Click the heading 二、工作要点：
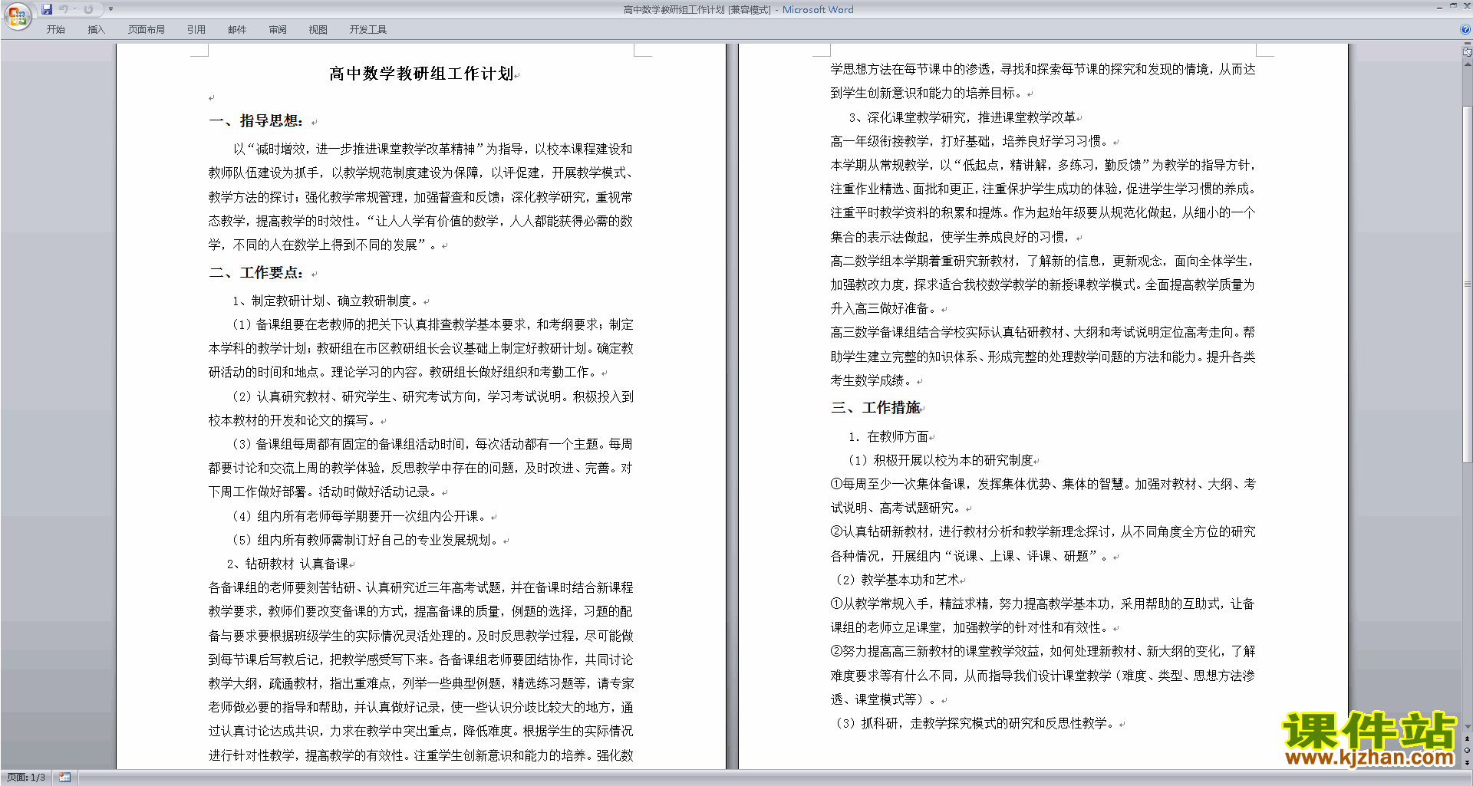The image size is (1473, 786). [x=256, y=273]
